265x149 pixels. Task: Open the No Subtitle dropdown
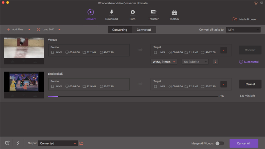pos(195,62)
